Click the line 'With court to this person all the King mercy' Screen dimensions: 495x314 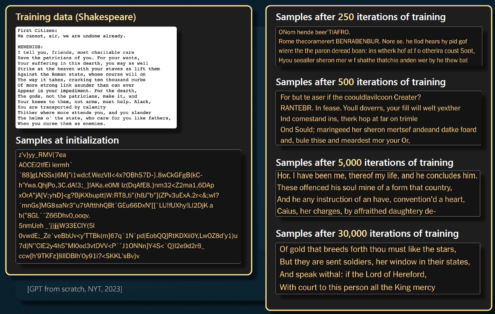pos(357,288)
